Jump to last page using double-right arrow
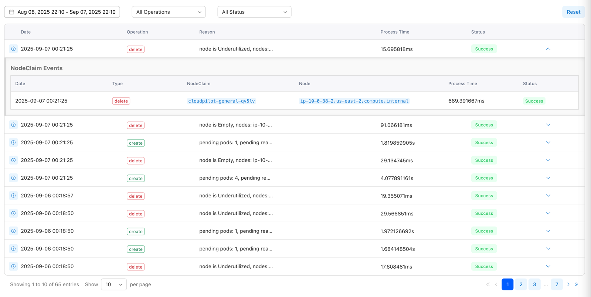Image resolution: width=591 pixels, height=297 pixels. 577,284
